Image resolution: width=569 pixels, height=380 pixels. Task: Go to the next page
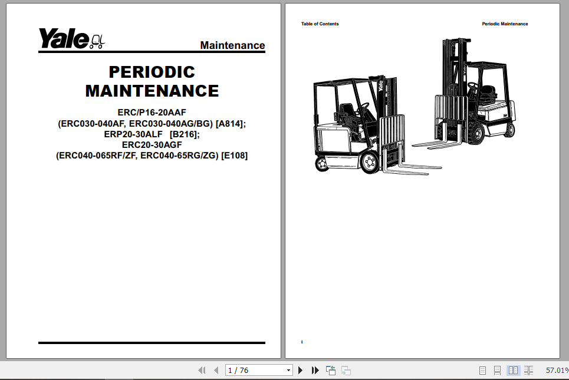tap(300, 370)
